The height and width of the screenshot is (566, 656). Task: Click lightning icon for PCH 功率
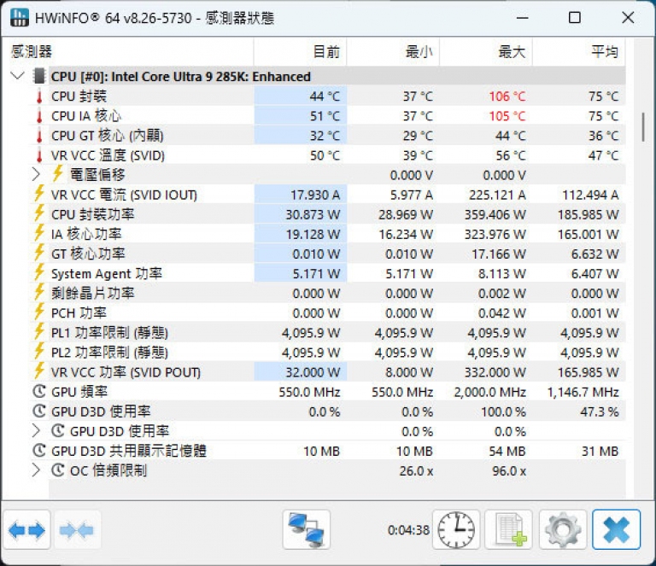coord(39,312)
